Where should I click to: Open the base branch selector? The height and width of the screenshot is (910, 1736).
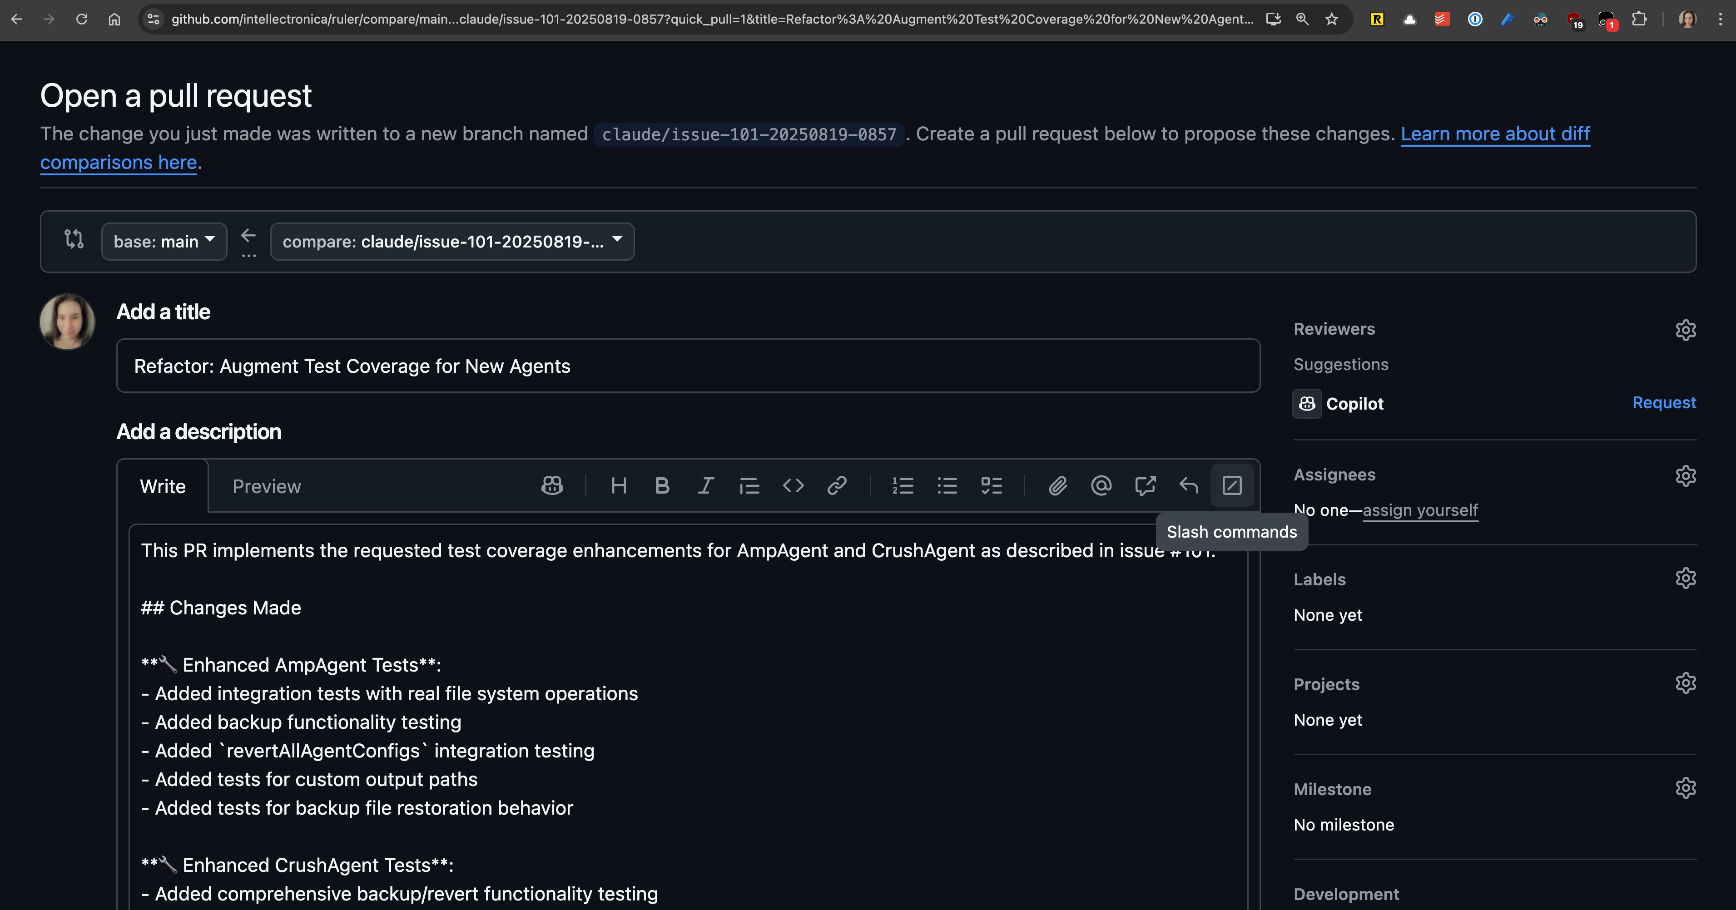pos(164,241)
